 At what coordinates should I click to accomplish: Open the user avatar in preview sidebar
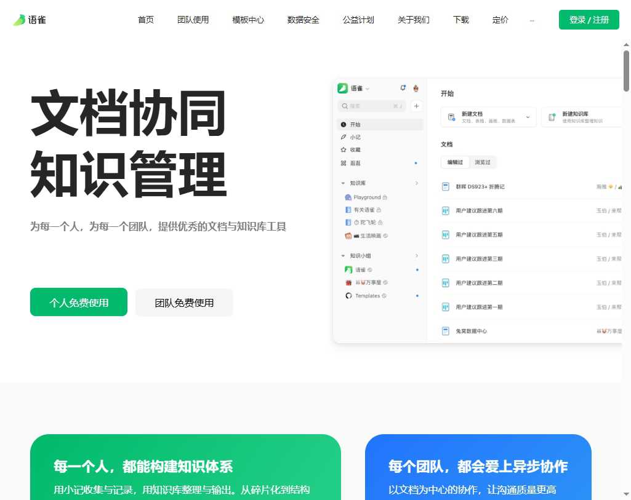(x=416, y=88)
